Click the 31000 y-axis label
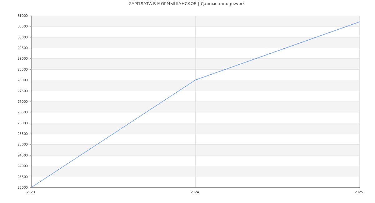 point(22,16)
